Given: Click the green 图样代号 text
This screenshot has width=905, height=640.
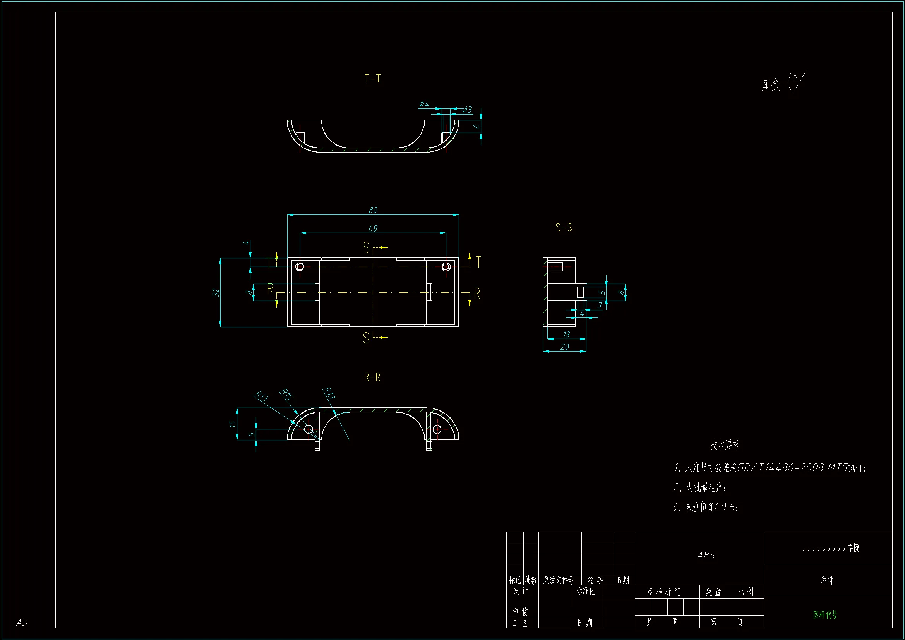Looking at the screenshot, I should point(825,615).
